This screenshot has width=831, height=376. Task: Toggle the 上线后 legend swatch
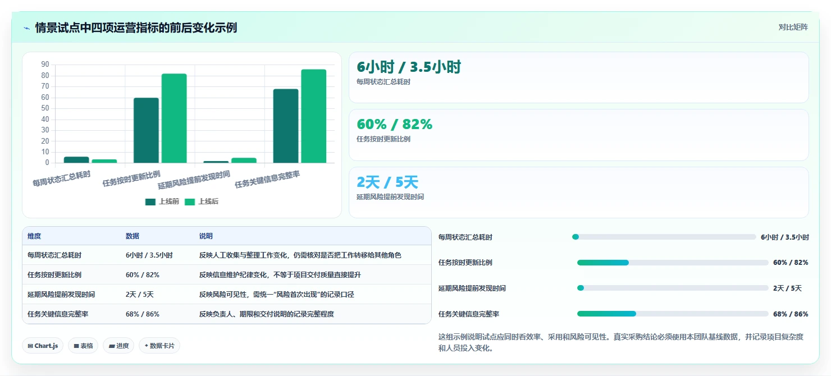190,202
